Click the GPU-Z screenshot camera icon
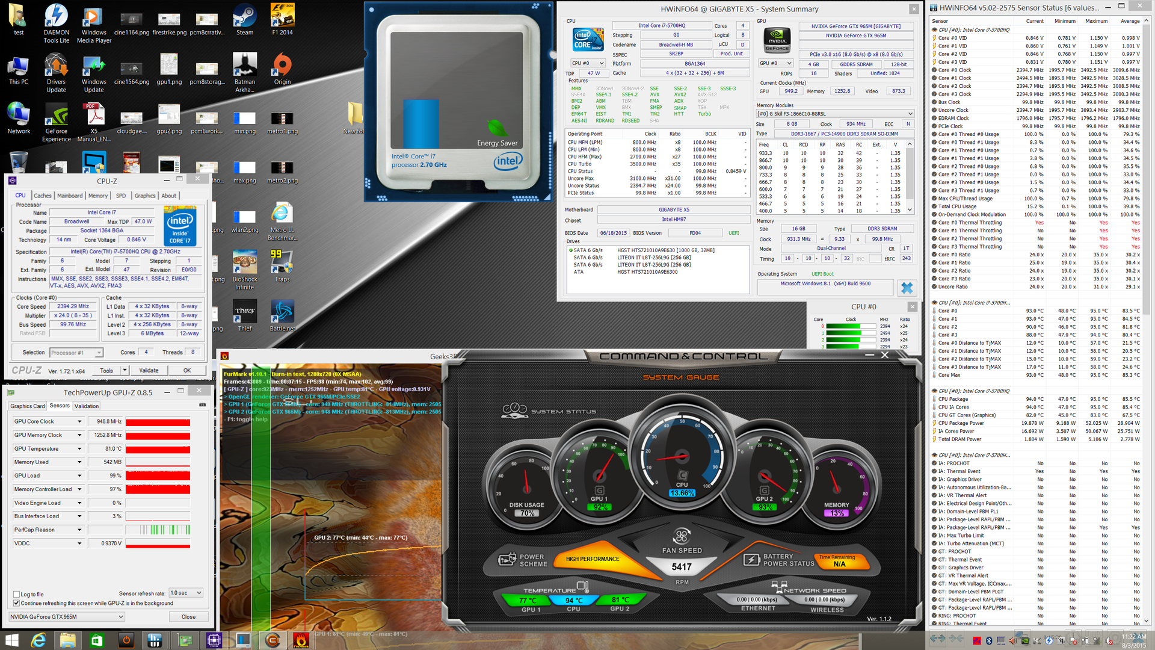This screenshot has width=1155, height=650. [202, 405]
